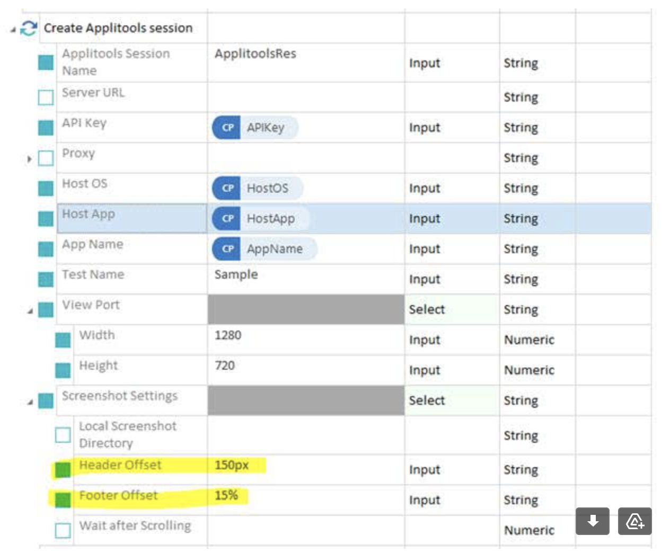
Task: Click the HostOS parameter pill
Action: click(258, 188)
